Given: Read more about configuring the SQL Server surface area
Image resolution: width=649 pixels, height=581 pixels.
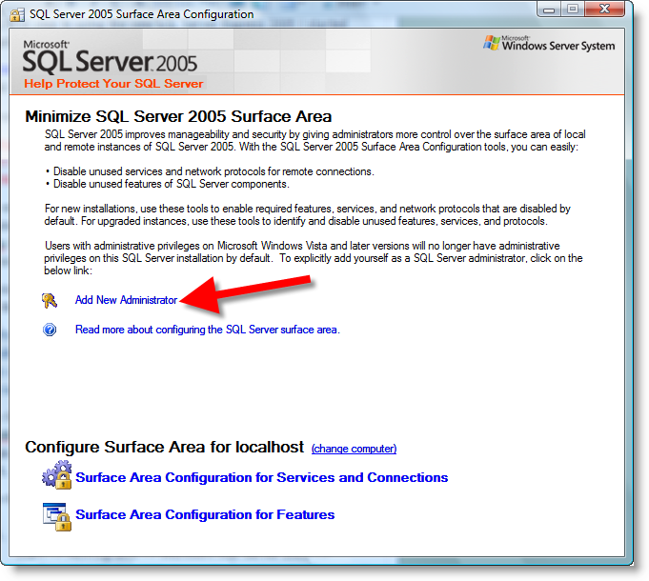Looking at the screenshot, I should [x=207, y=330].
